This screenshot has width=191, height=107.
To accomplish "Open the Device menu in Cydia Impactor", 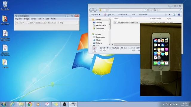I will (x=33, y=19).
